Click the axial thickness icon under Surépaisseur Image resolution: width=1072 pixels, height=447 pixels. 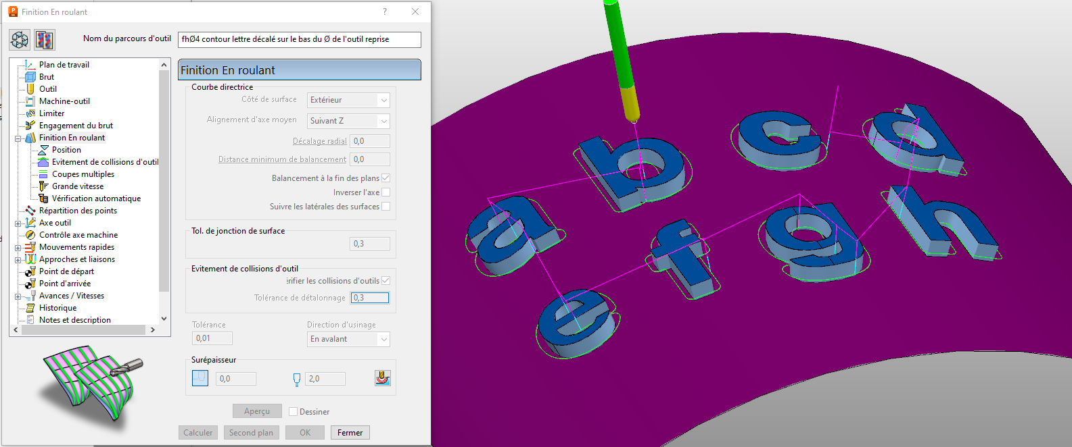pyautogui.click(x=296, y=379)
